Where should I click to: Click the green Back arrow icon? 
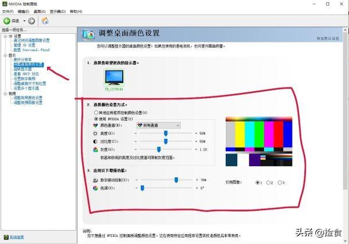pyautogui.click(x=7, y=21)
